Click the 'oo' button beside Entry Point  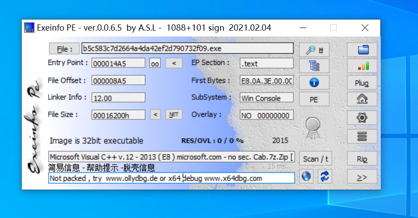[155, 63]
